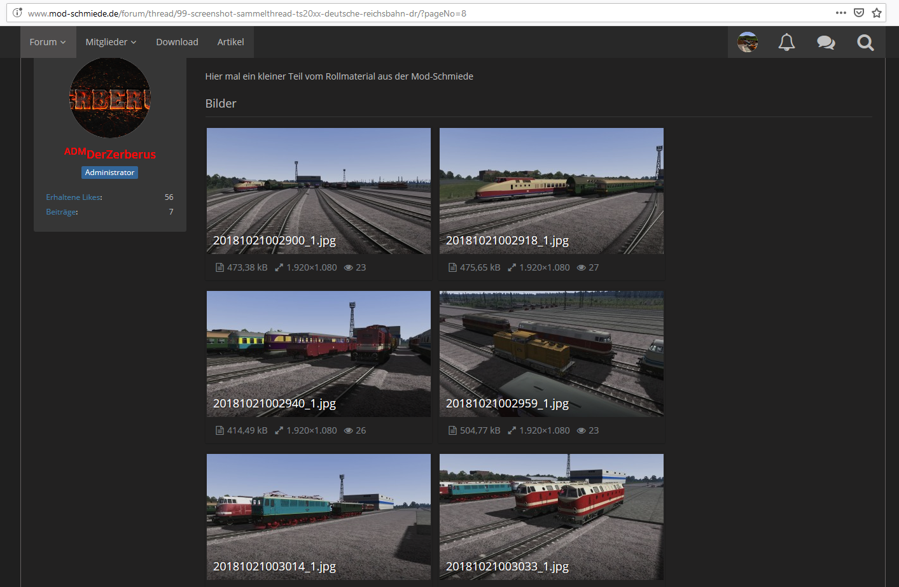
Task: Bookmark this page with the star icon
Action: 877,13
